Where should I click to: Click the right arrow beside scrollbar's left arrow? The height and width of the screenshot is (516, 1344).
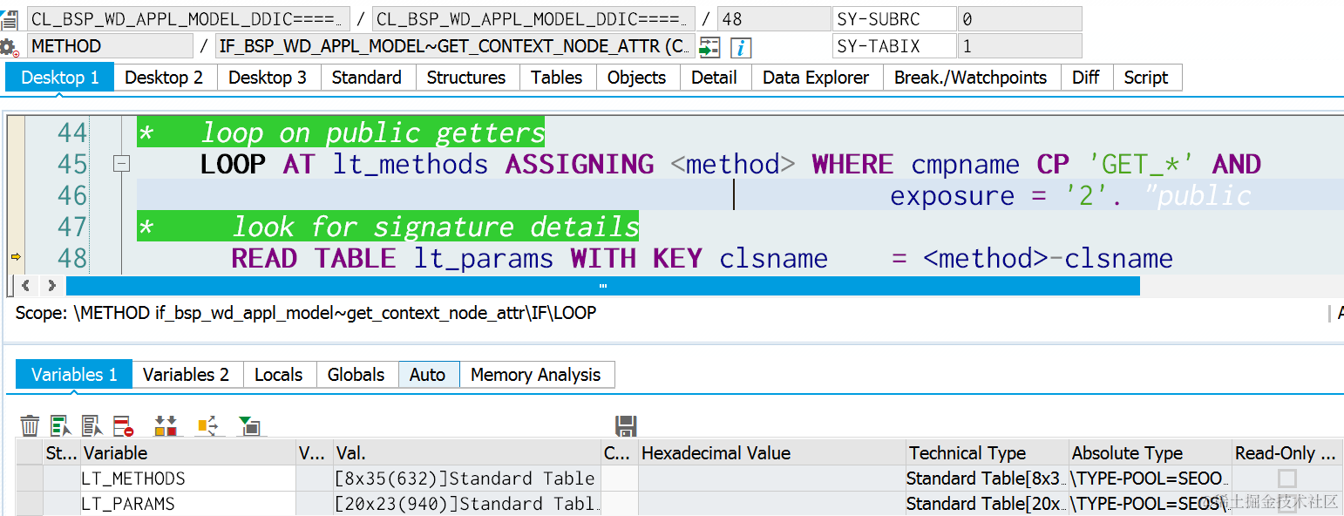[x=52, y=286]
